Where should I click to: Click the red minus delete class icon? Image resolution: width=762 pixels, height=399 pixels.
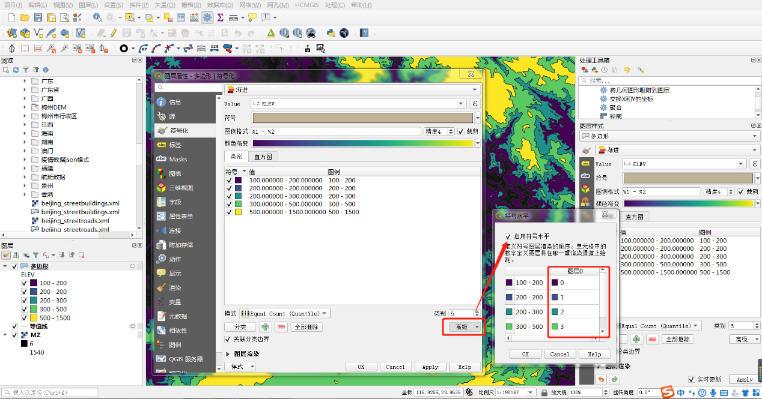(x=281, y=327)
